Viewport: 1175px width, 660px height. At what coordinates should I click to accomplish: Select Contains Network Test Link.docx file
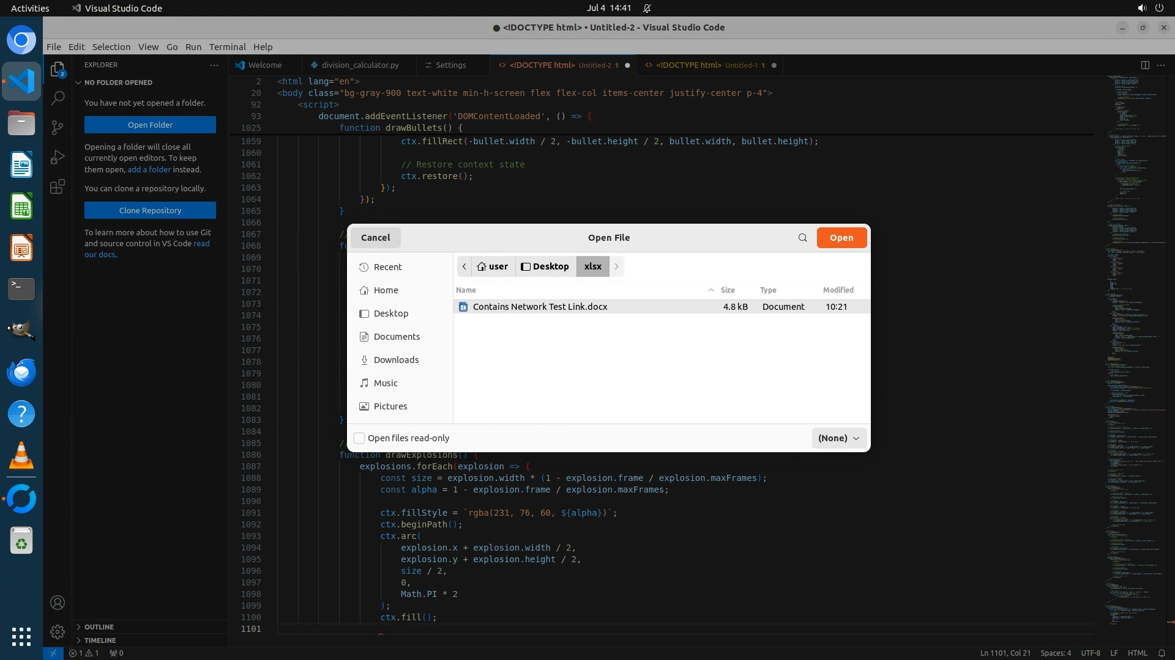click(540, 307)
